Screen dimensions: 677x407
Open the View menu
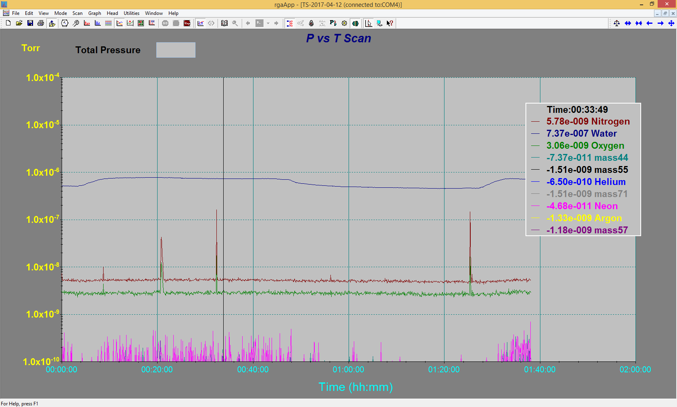[44, 13]
